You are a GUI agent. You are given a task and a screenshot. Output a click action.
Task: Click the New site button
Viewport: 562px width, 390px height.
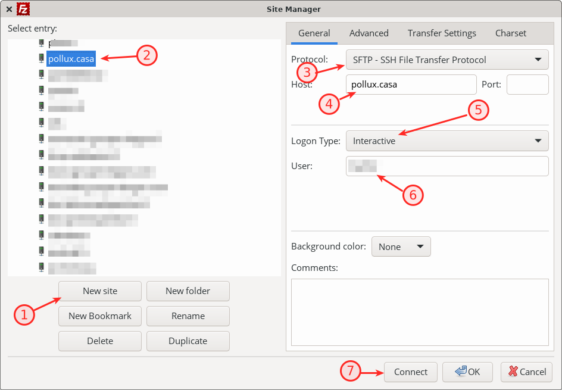pos(100,291)
